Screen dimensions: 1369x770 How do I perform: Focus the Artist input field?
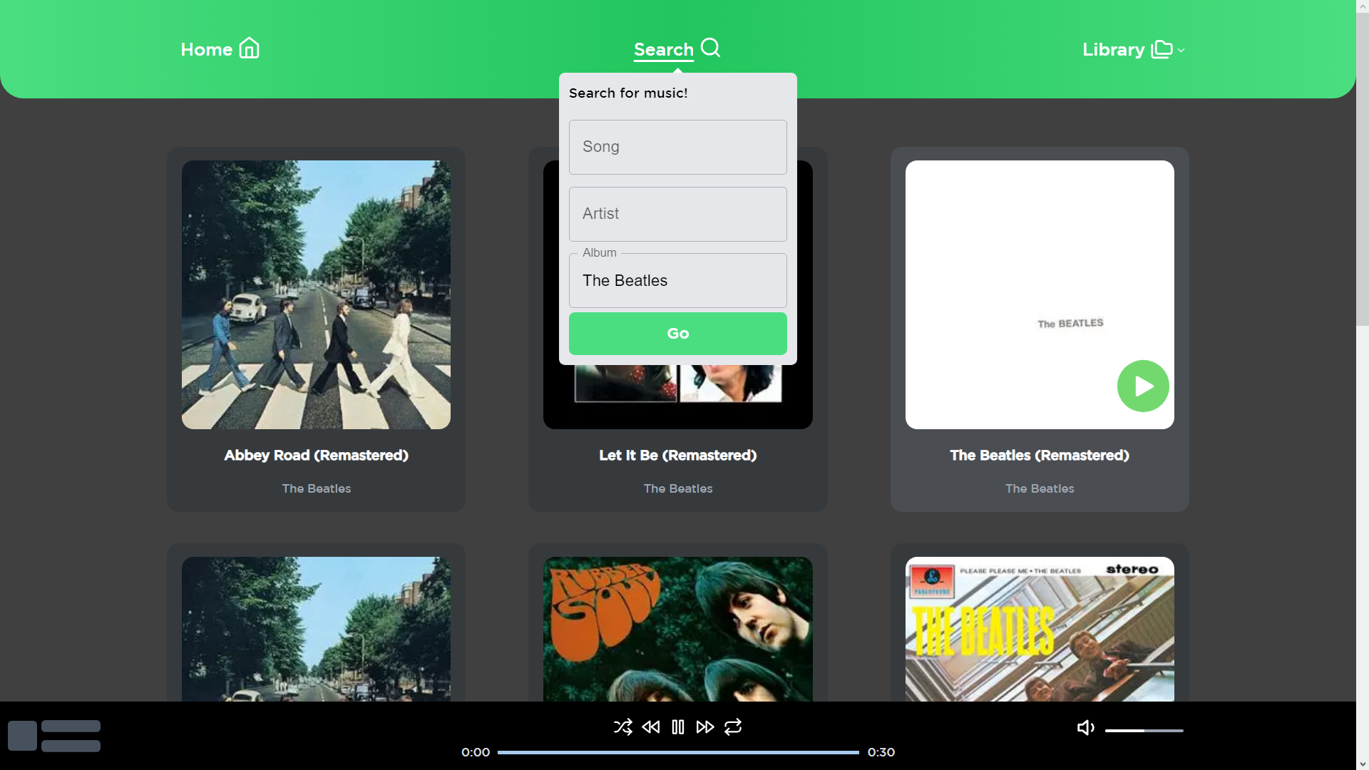(x=677, y=214)
